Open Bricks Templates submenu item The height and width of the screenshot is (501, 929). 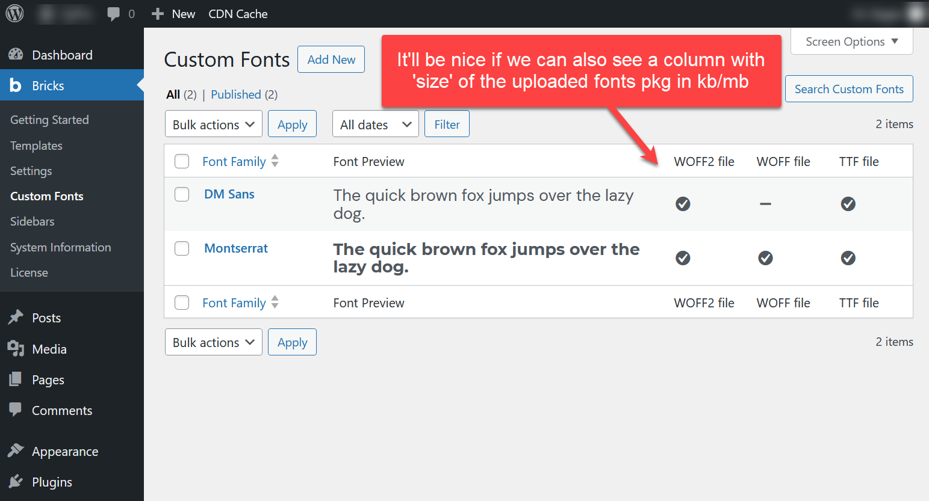(x=36, y=146)
